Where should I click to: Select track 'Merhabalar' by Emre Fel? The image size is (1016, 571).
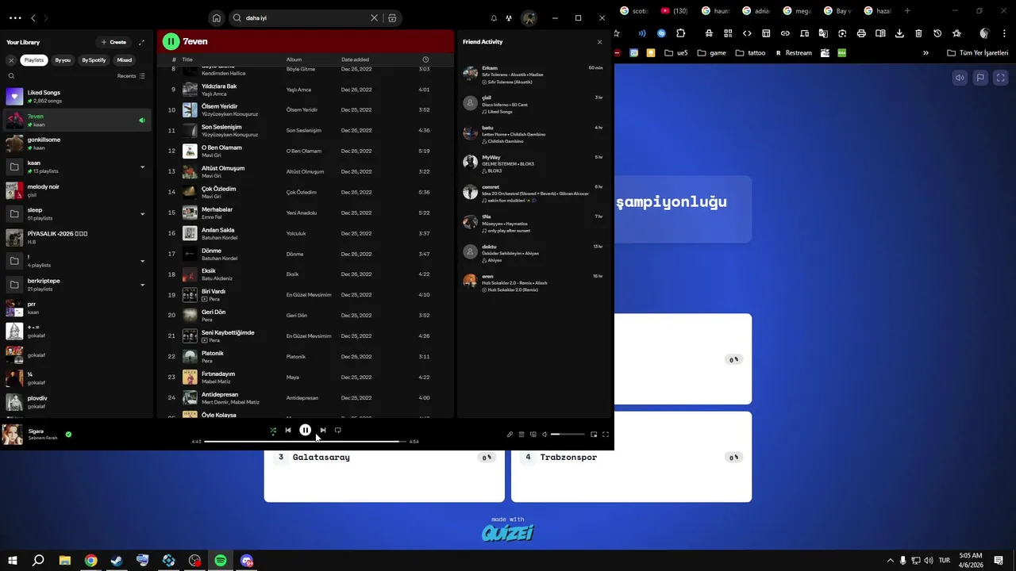306,213
